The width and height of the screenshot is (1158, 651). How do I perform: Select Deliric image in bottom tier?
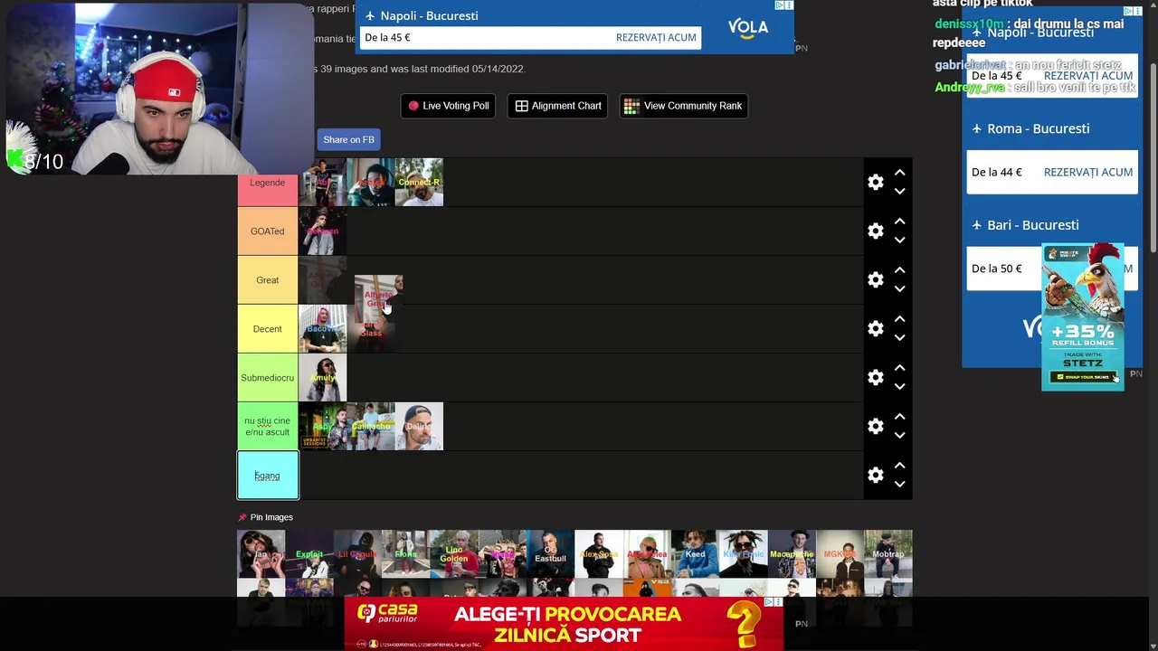(x=419, y=427)
